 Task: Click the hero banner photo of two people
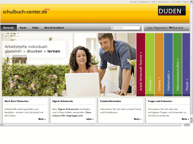(69, 64)
